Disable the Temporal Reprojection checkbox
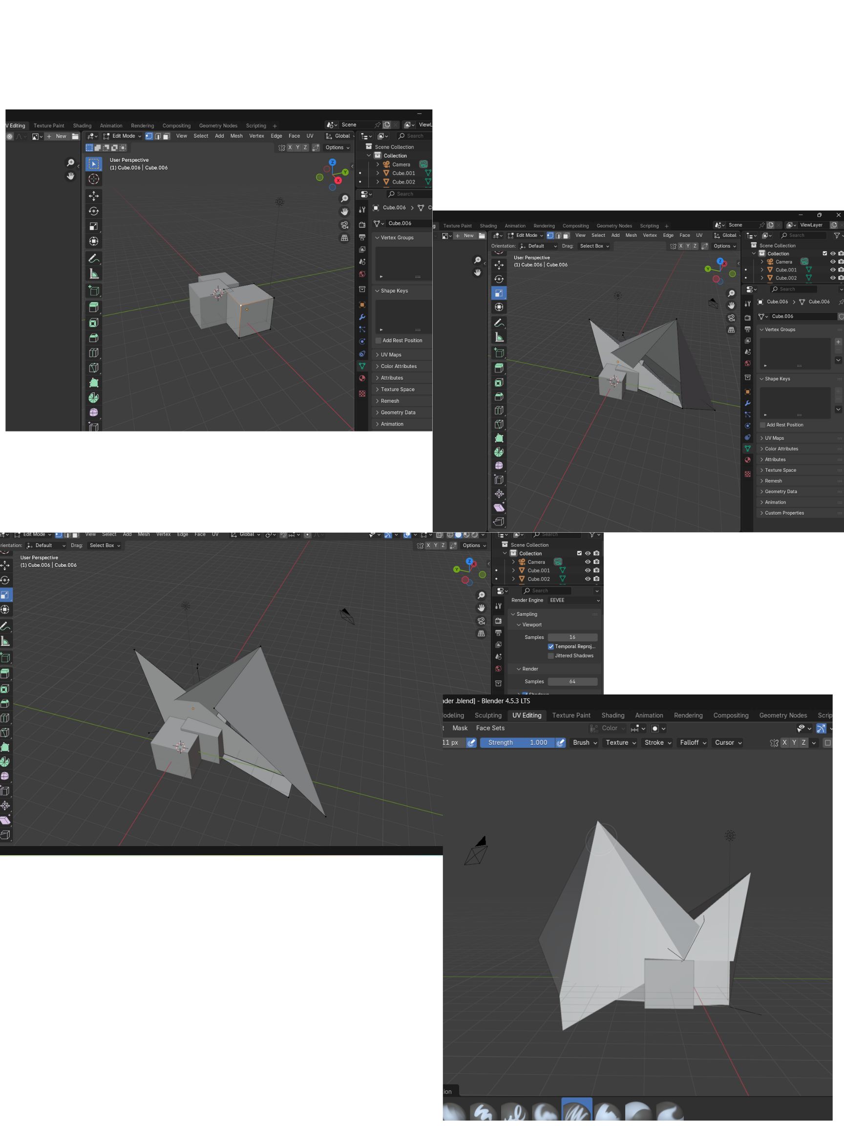This screenshot has height=1126, width=844. [550, 647]
